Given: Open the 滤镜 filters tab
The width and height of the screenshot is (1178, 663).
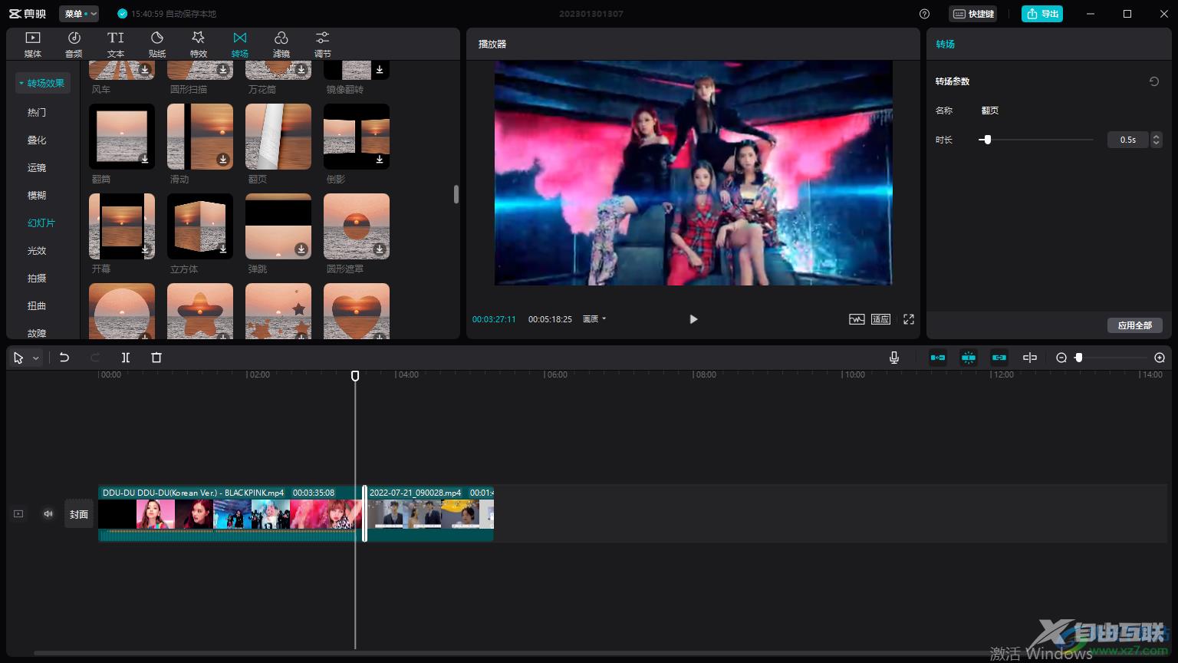Looking at the screenshot, I should (281, 45).
